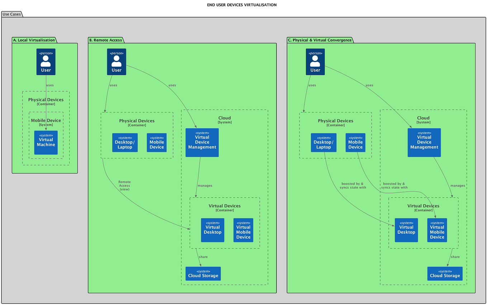Click the Mobile Device icon in Remote Access
Screen dimensions: 487x305
tap(157, 142)
